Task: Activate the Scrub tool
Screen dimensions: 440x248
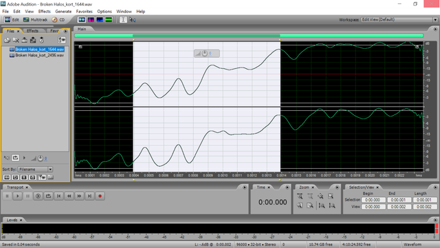Action: pyautogui.click(x=133, y=20)
